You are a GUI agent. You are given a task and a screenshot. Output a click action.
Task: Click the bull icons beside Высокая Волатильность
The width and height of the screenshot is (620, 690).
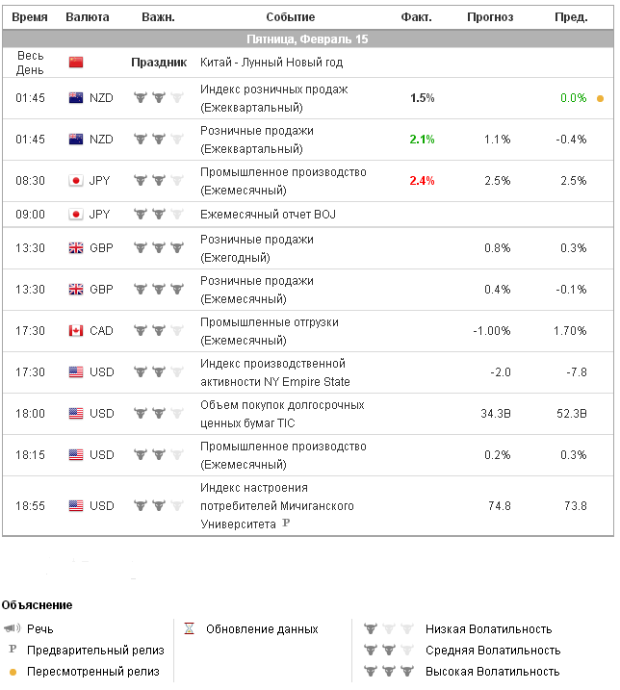coord(388,672)
